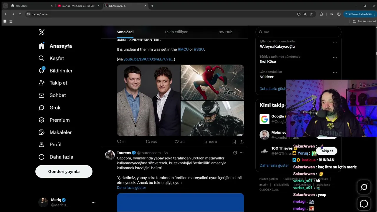Click the Ara search field
The height and width of the screenshot is (212, 377).
pyautogui.click(x=298, y=32)
